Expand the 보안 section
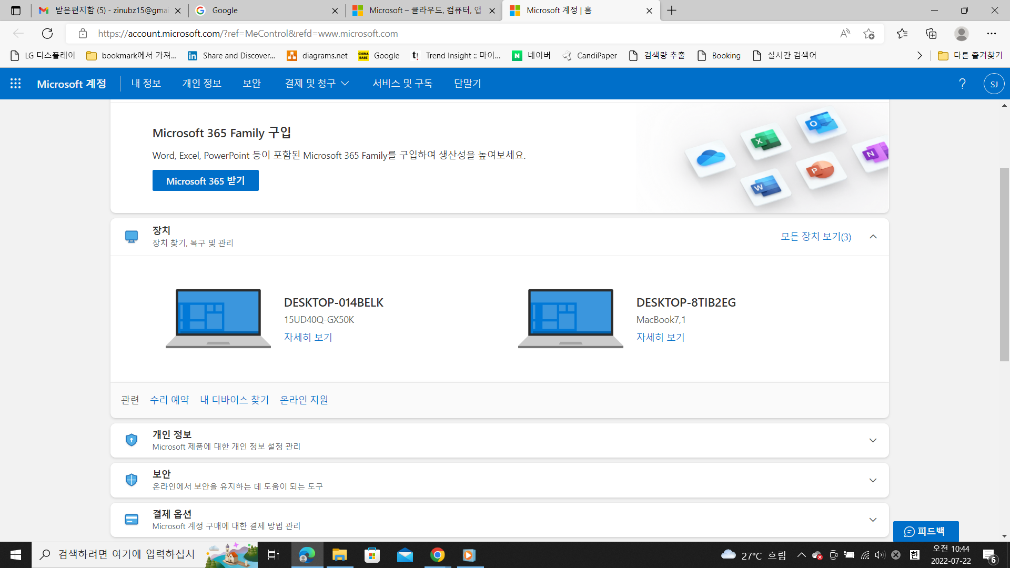This screenshot has width=1010, height=568. [873, 480]
